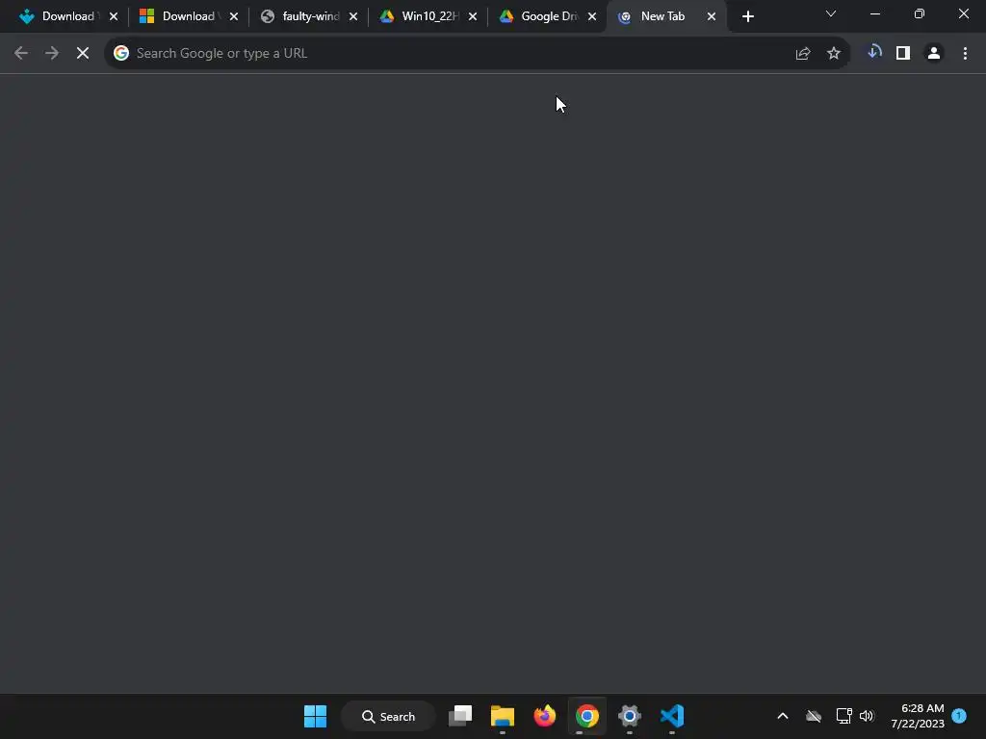
Task: Close the New Tab tab
Action: pos(712,17)
